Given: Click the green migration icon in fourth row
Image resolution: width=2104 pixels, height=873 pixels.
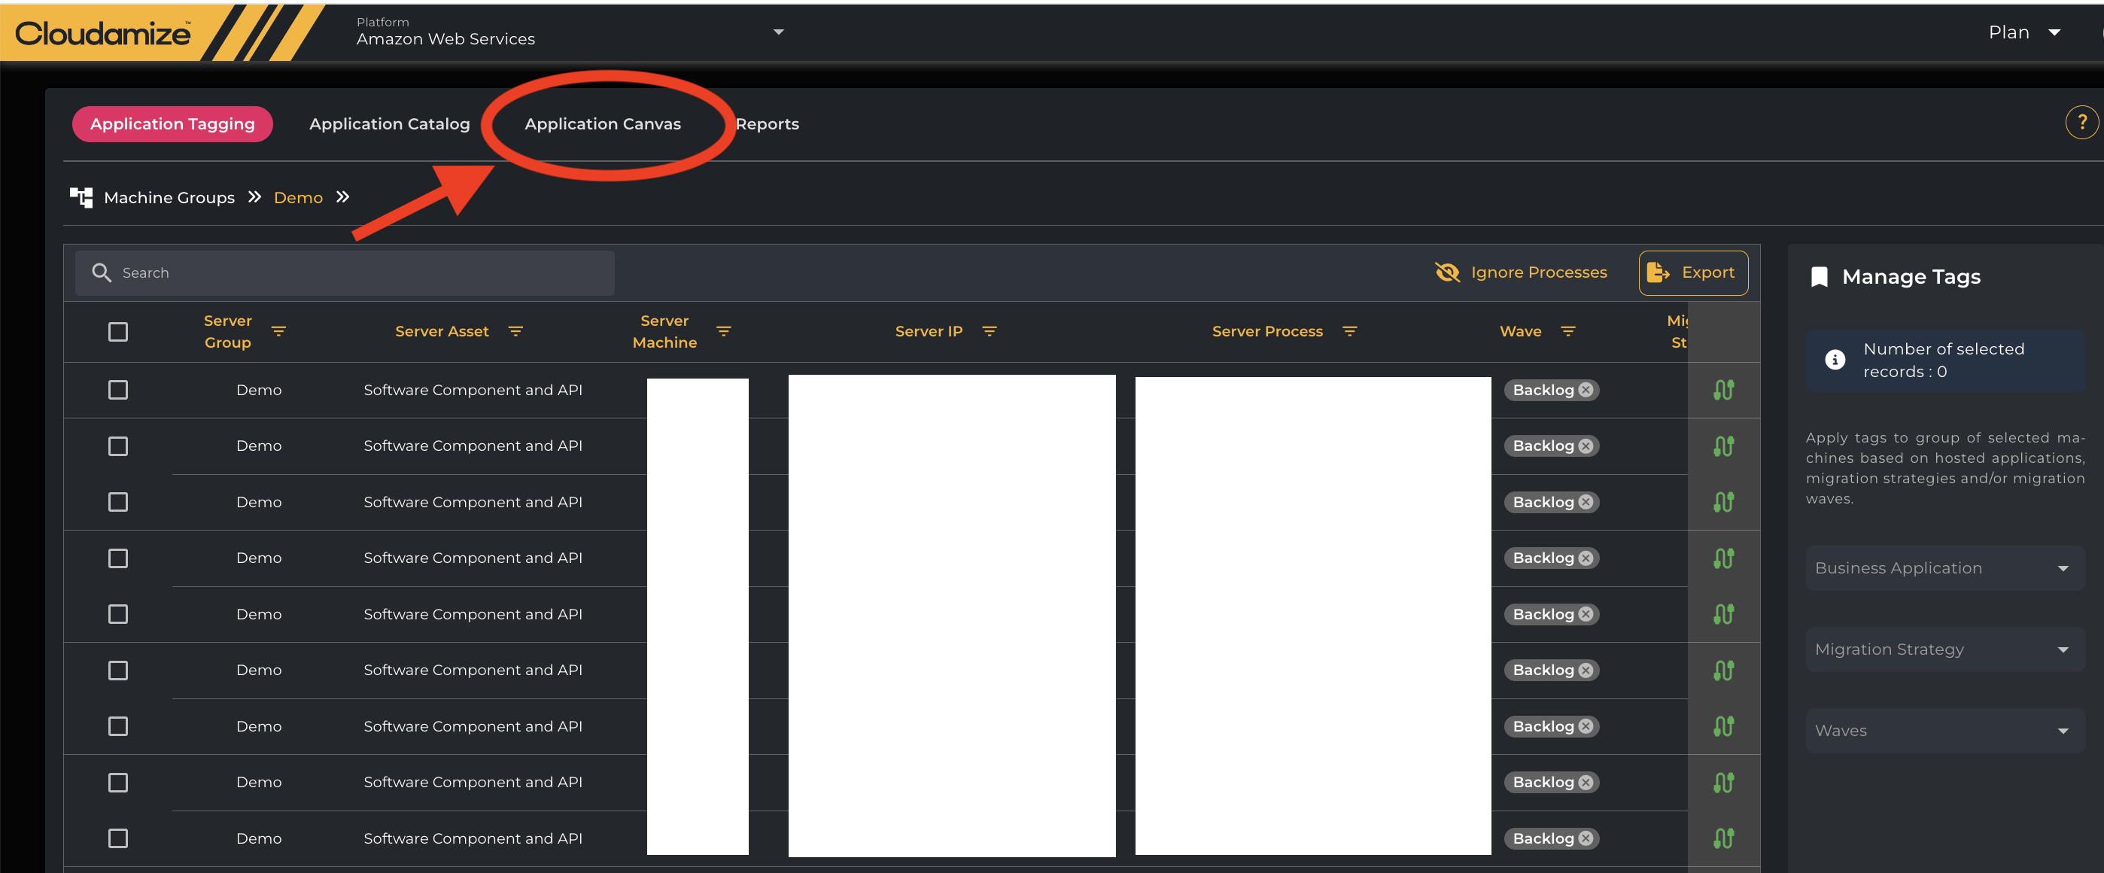Looking at the screenshot, I should pos(1723,558).
